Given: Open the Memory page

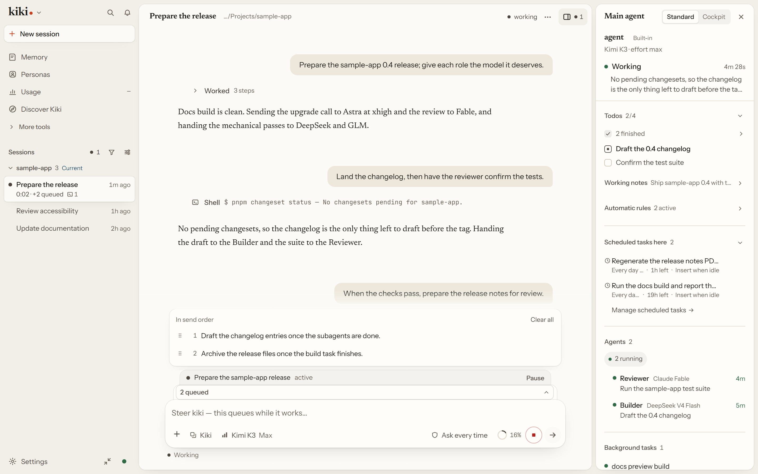Looking at the screenshot, I should (69, 57).
